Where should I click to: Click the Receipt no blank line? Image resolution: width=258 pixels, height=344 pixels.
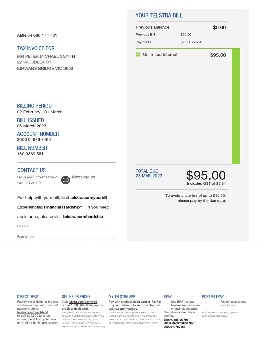click(x=77, y=238)
